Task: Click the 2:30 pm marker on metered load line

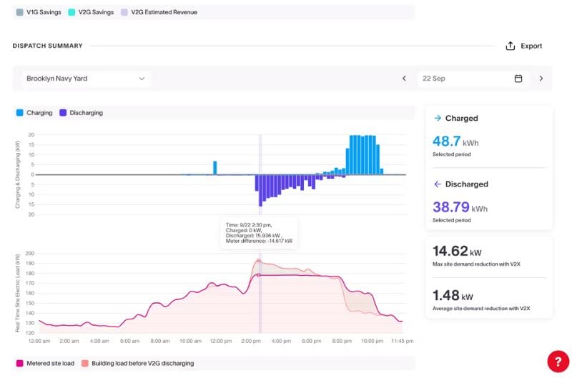Action: [x=259, y=275]
